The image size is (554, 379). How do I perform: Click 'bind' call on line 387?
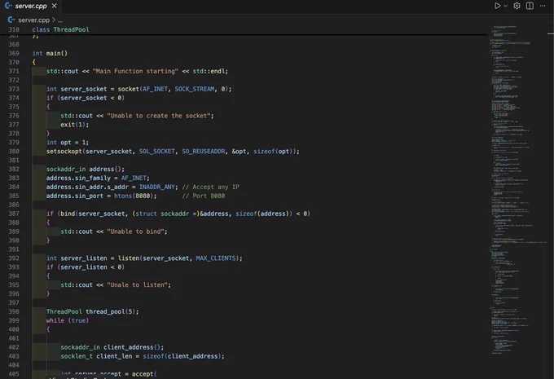tap(68, 214)
